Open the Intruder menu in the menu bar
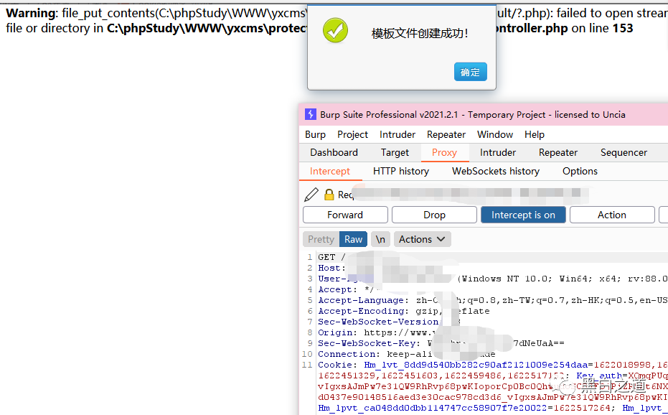 (397, 134)
